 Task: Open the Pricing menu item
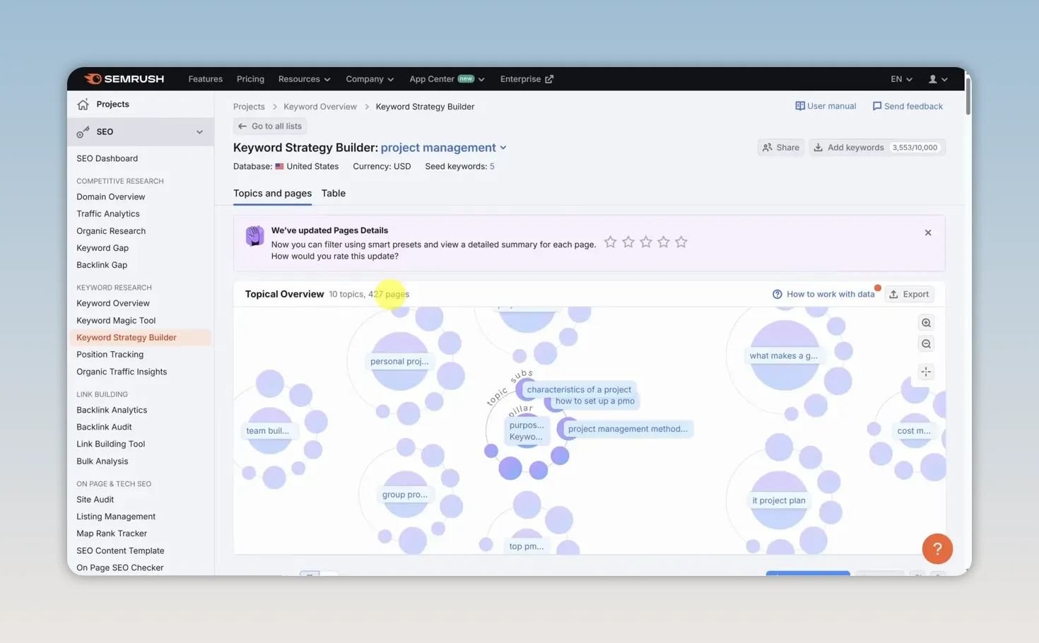[250, 79]
